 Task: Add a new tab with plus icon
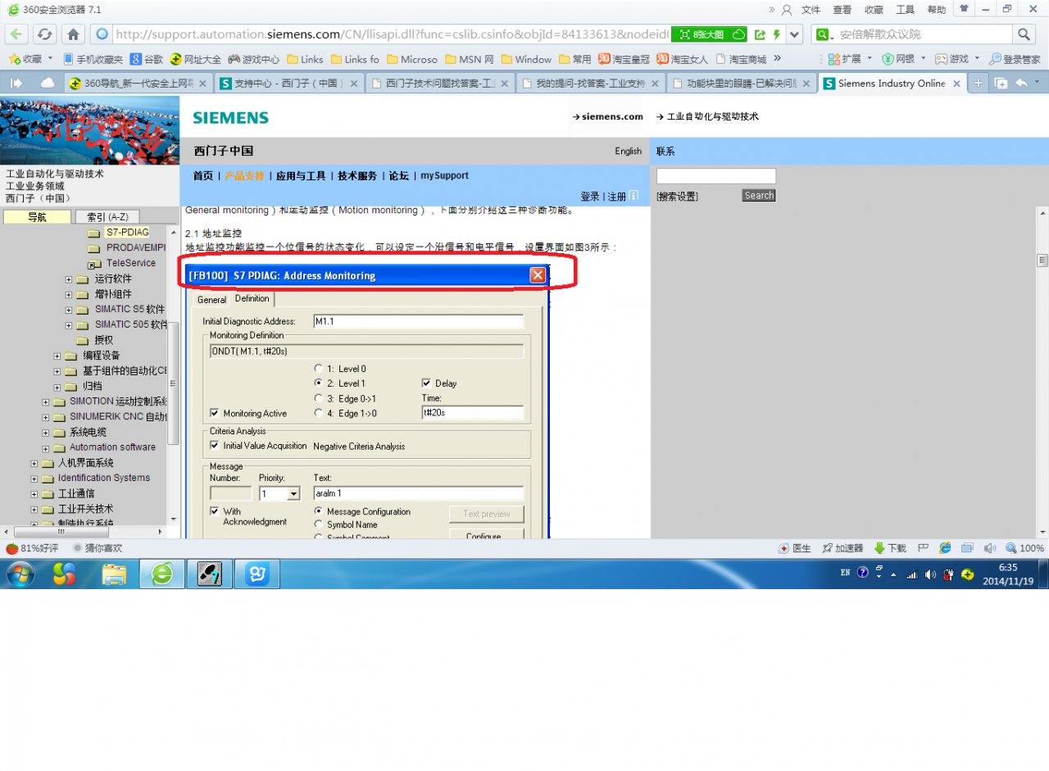point(978,83)
